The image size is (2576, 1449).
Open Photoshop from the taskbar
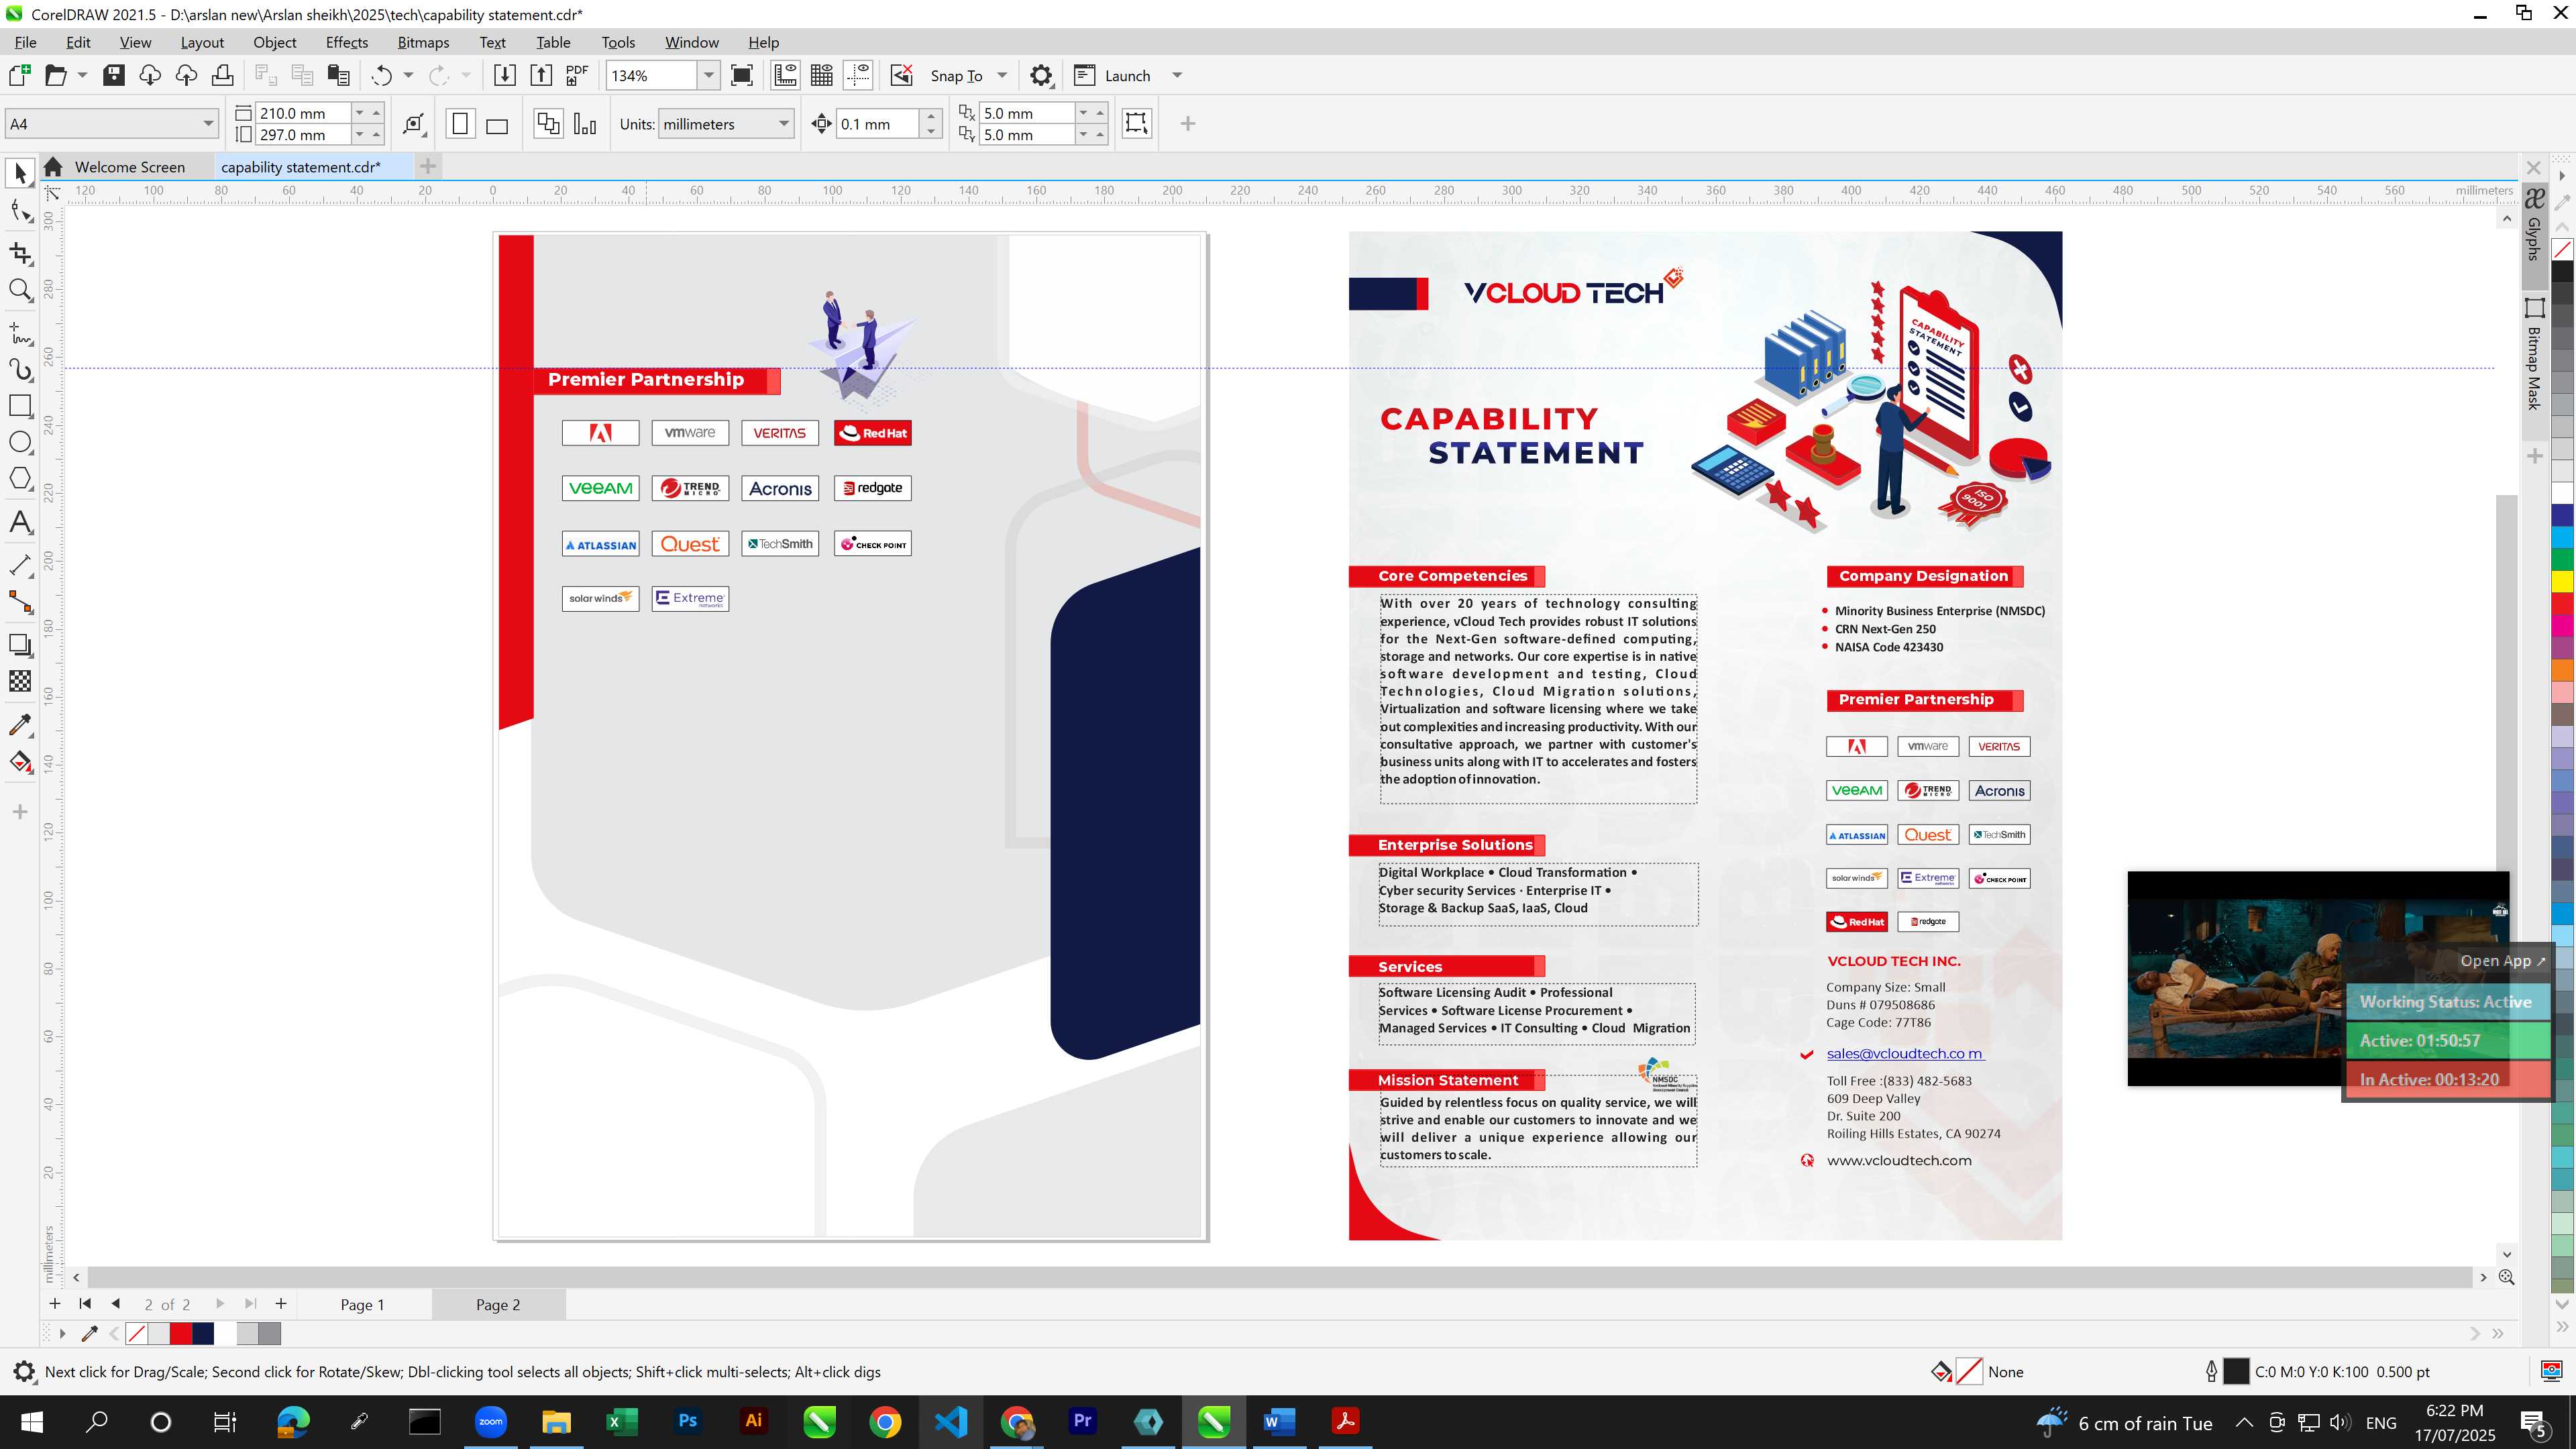[687, 1421]
